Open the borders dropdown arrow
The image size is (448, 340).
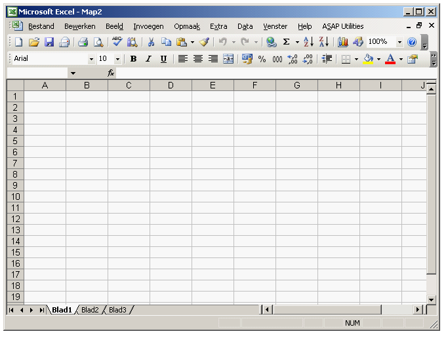click(x=356, y=59)
